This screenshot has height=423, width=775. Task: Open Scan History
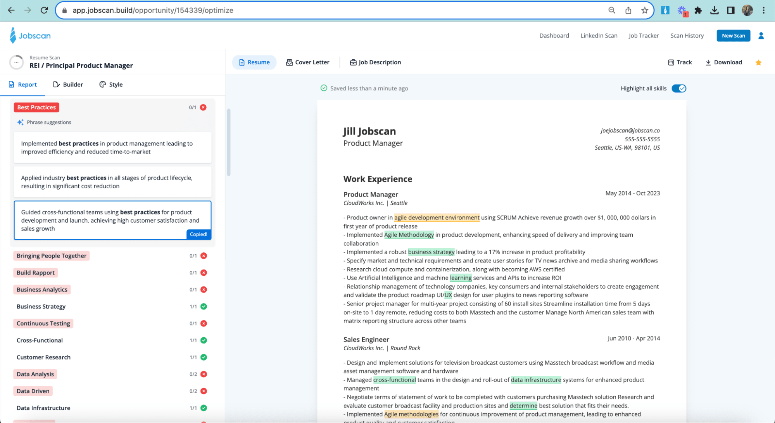click(x=687, y=36)
